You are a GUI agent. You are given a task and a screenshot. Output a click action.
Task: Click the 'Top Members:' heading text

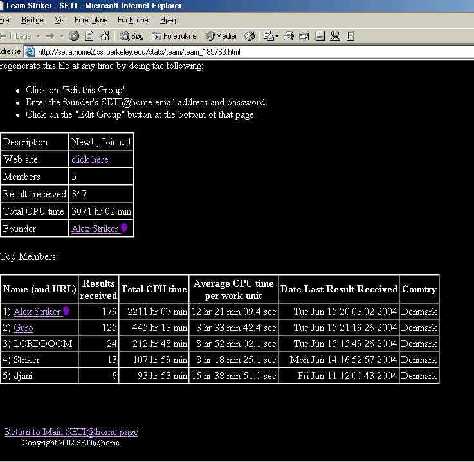(x=29, y=256)
